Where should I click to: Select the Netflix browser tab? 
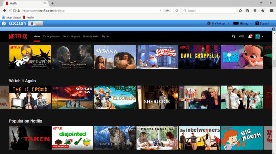[x=26, y=3]
